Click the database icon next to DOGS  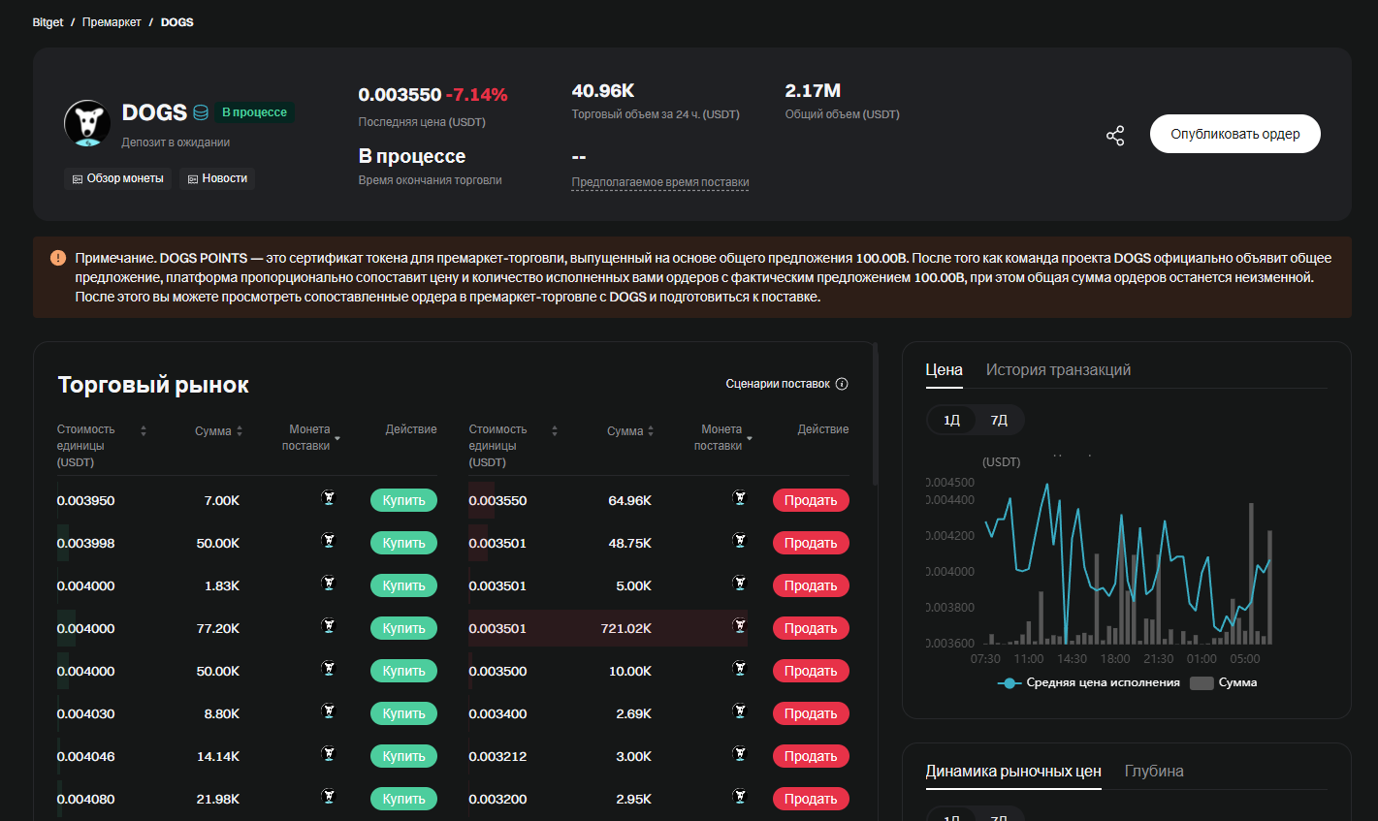pyautogui.click(x=201, y=112)
